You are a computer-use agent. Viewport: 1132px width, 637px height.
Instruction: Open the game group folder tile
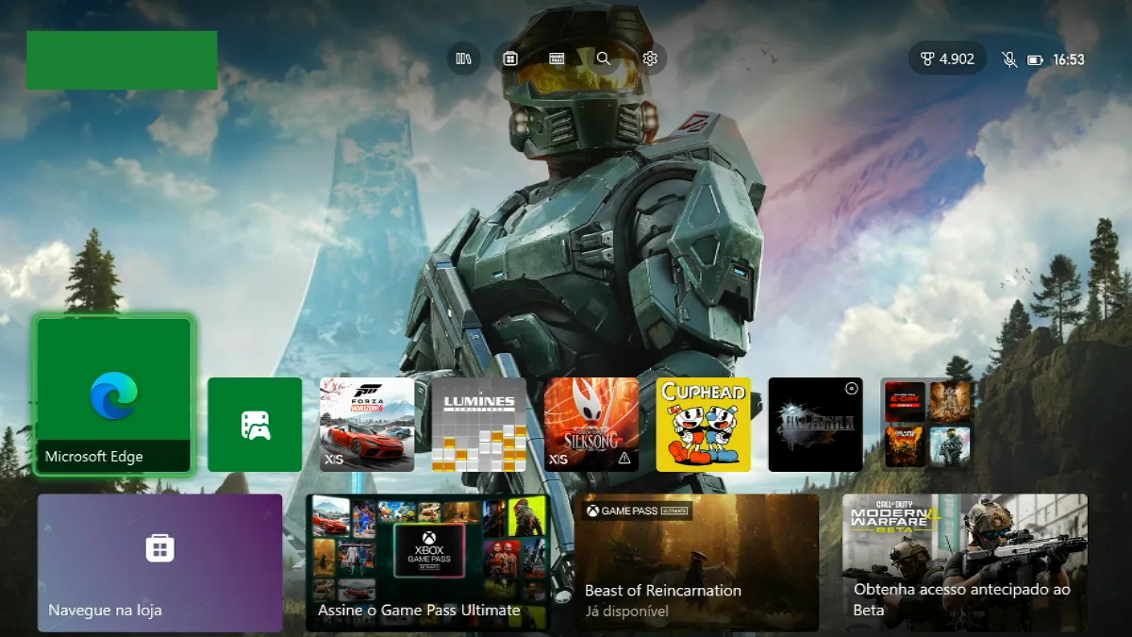coord(927,425)
